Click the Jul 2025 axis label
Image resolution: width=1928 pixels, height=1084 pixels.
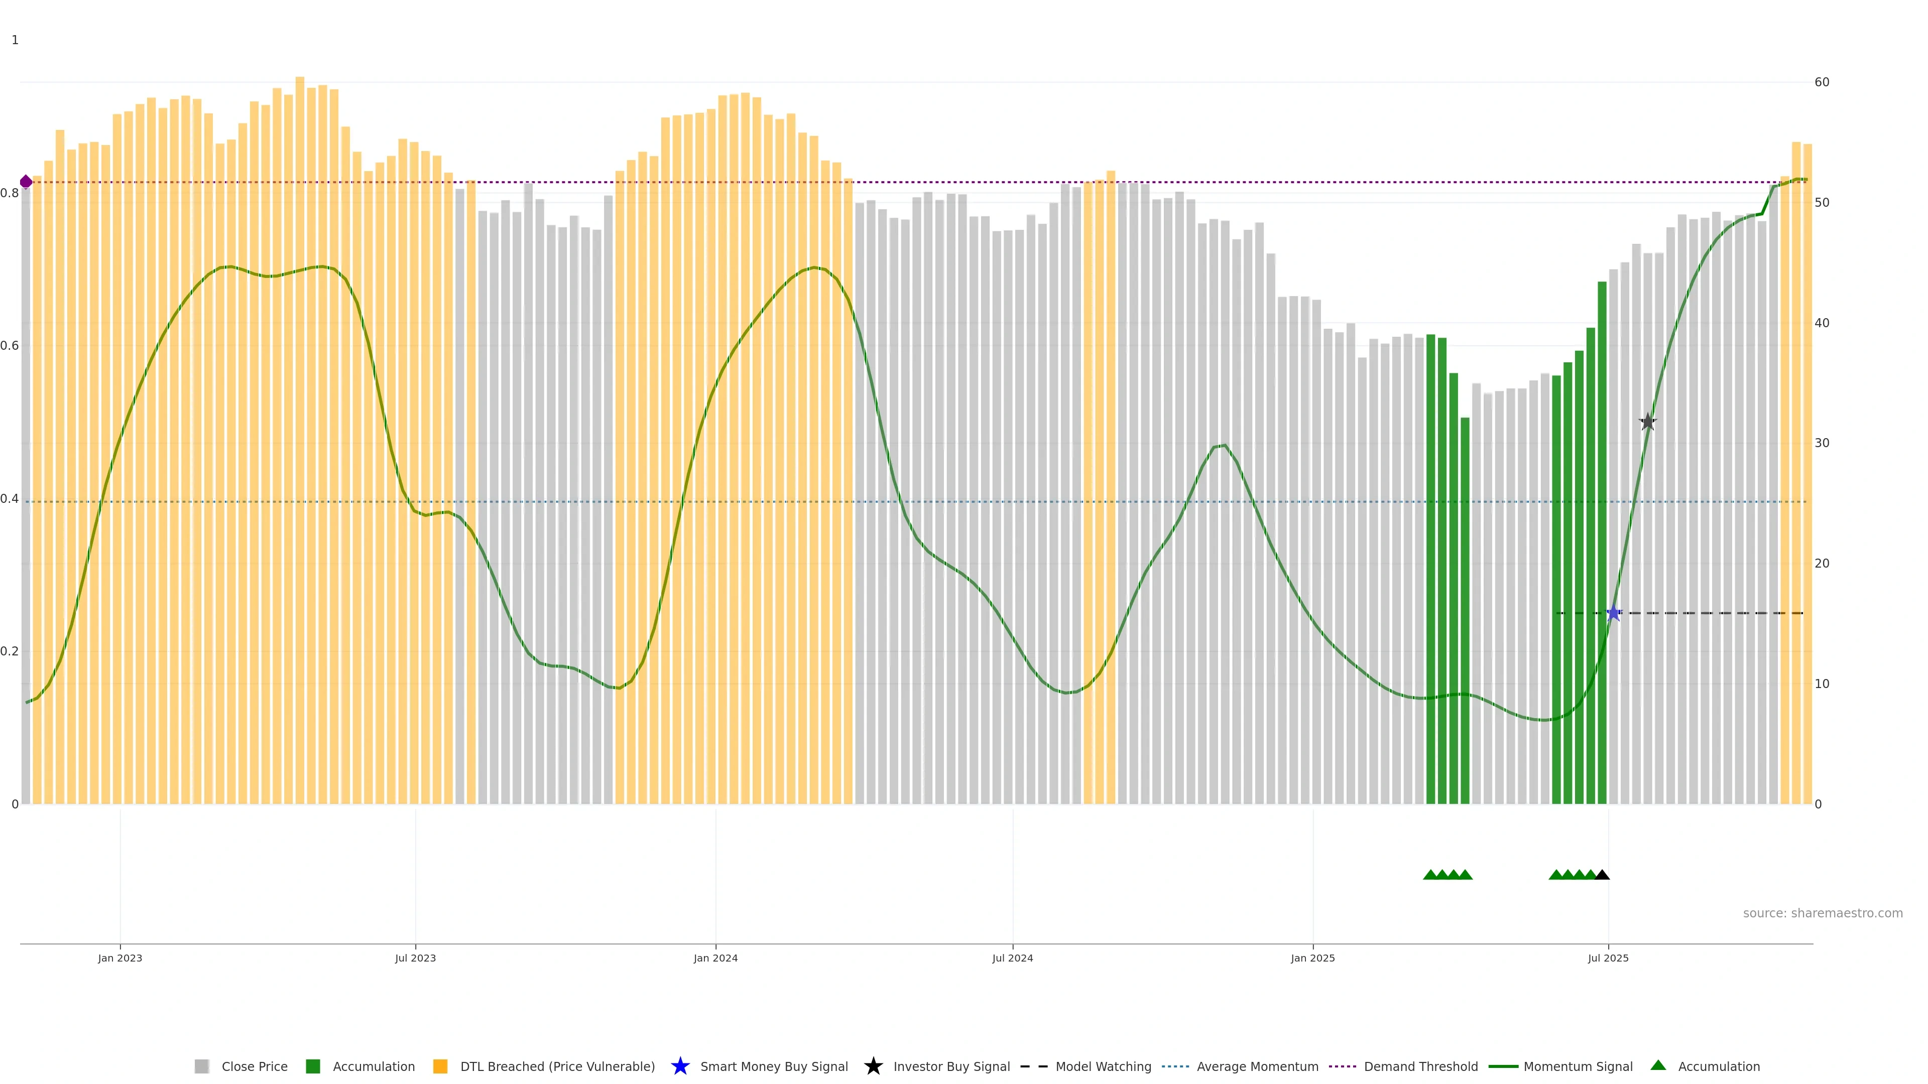click(1608, 959)
